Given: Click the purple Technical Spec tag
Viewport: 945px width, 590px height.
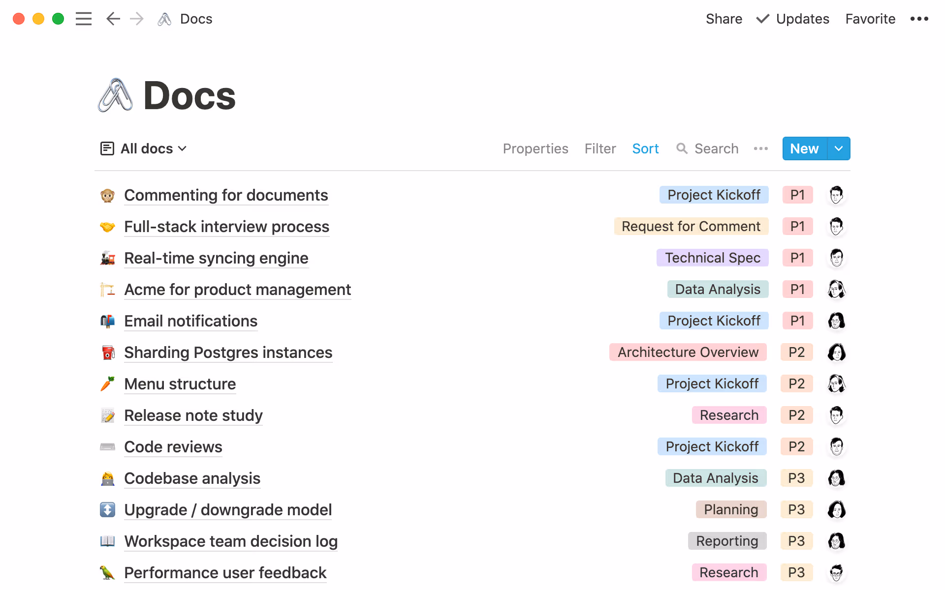Looking at the screenshot, I should coord(712,258).
